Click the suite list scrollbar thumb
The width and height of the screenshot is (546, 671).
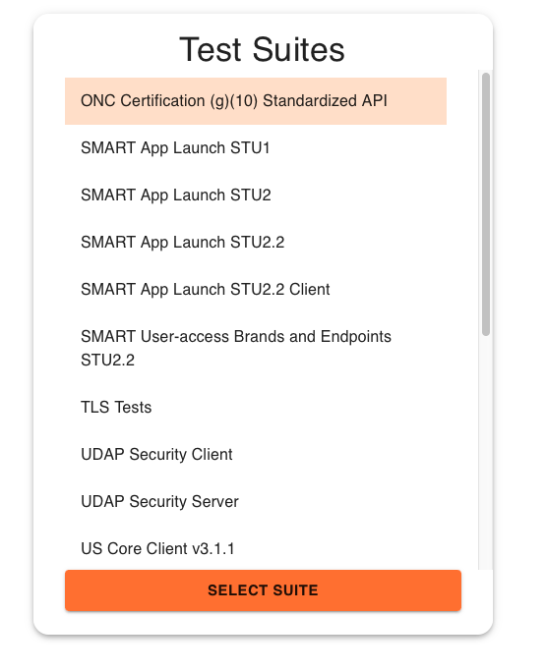[486, 204]
